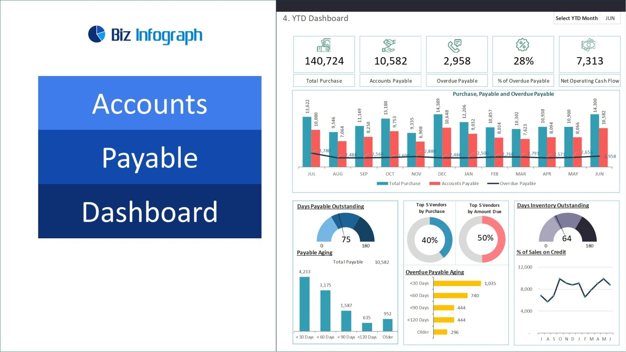Click the % of Overdue Payable label
This screenshot has width=626, height=352.
click(523, 80)
